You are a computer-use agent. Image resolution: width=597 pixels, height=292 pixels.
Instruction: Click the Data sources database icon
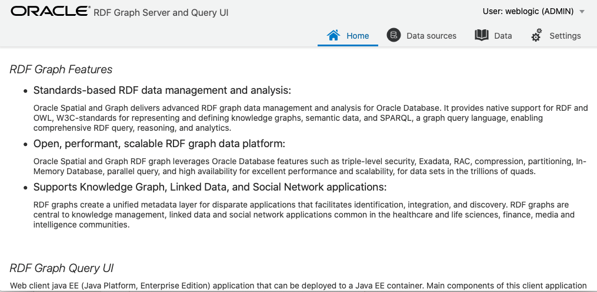click(393, 35)
